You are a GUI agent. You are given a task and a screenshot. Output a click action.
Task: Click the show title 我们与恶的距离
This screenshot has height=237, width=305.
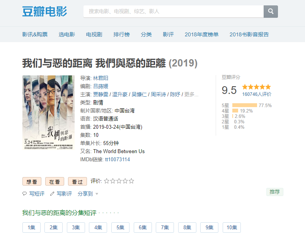pyautogui.click(x=57, y=63)
